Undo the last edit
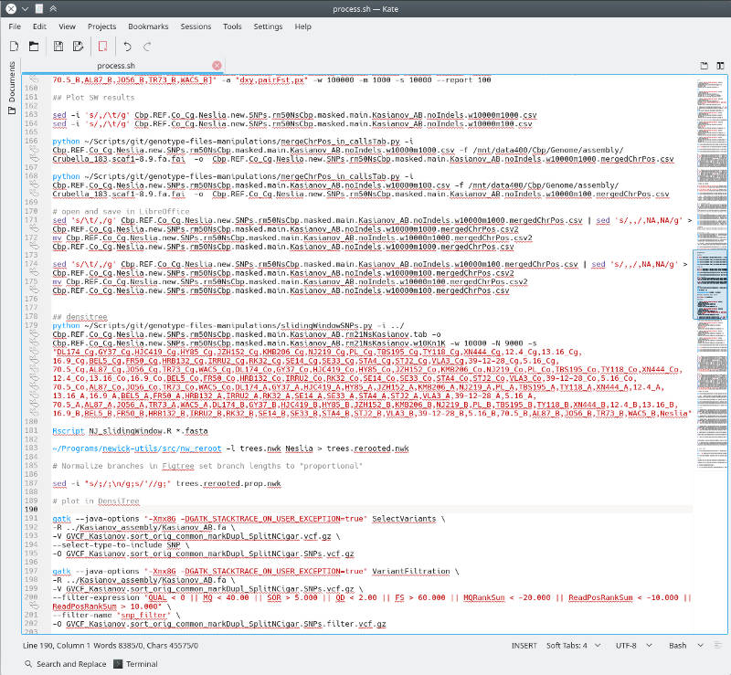The height and width of the screenshot is (675, 731). 128,46
